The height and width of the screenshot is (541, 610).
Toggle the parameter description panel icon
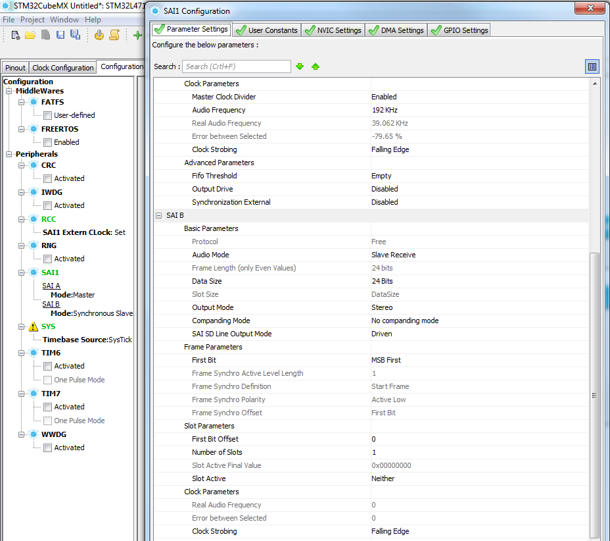(x=592, y=66)
